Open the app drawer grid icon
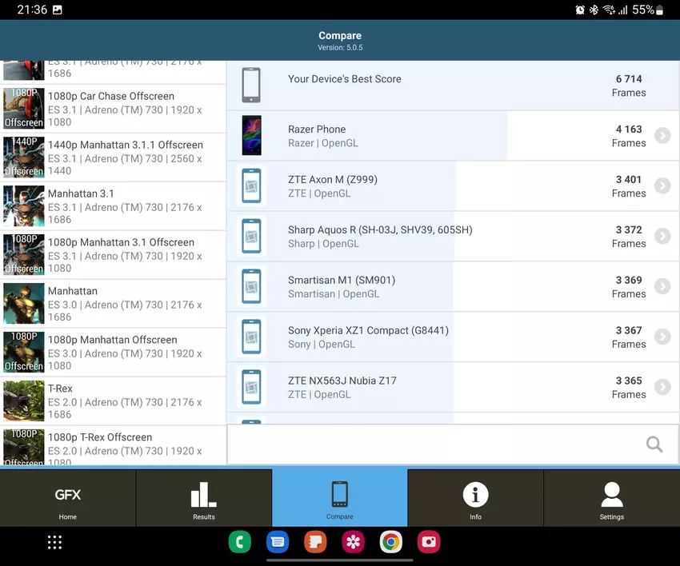Viewport: 680px width, 566px height. click(x=54, y=543)
